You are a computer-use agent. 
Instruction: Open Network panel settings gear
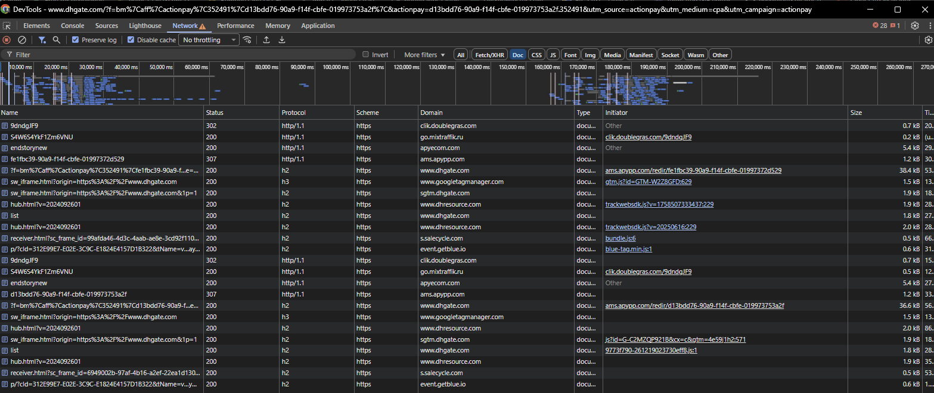(x=928, y=40)
